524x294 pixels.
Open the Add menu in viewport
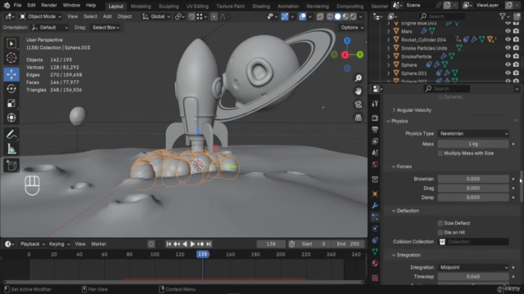coord(107,16)
